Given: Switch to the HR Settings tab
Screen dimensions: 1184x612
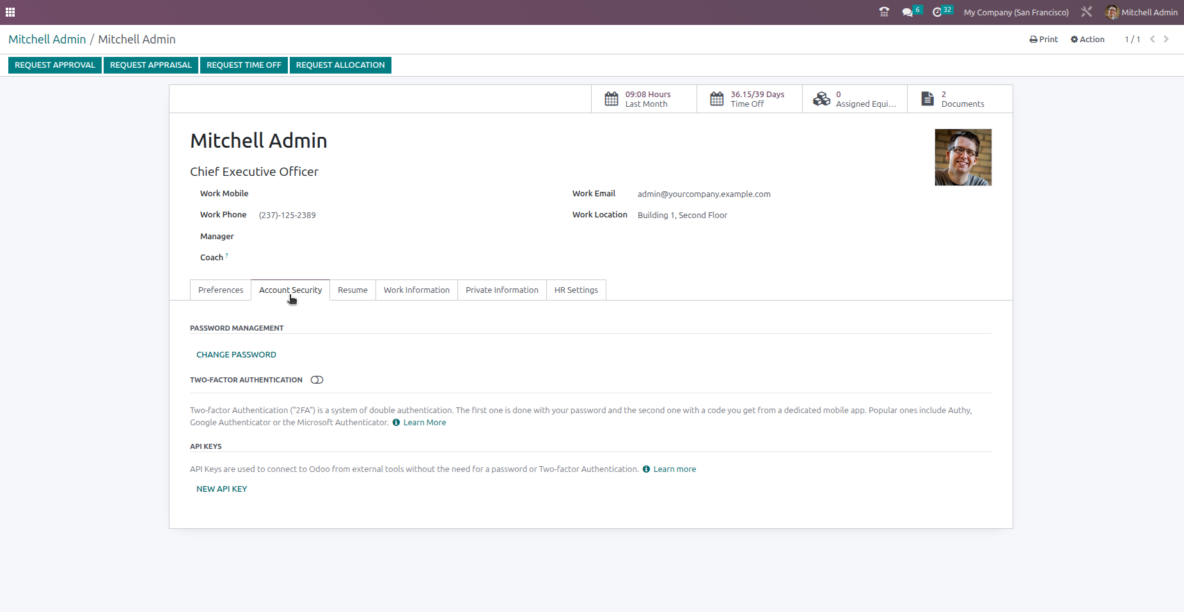Looking at the screenshot, I should (x=576, y=290).
